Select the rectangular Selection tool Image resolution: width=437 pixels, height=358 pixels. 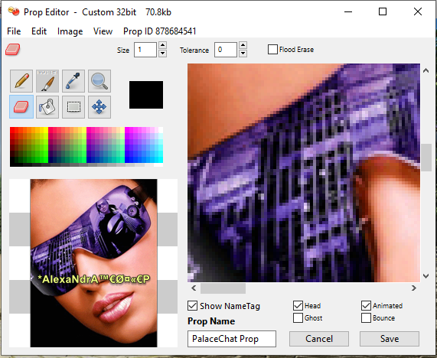73,107
